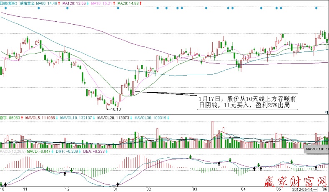Click the 10.10 low price label
Viewport: 329px width, 192px height.
114,109
